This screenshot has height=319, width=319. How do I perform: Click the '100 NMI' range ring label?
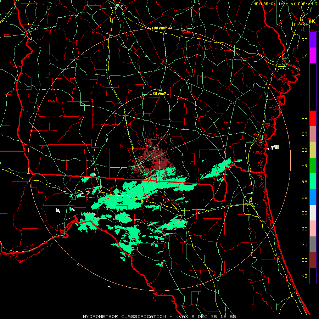tap(159, 28)
